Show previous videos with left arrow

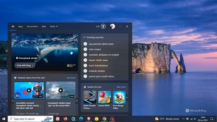[x=13, y=101]
